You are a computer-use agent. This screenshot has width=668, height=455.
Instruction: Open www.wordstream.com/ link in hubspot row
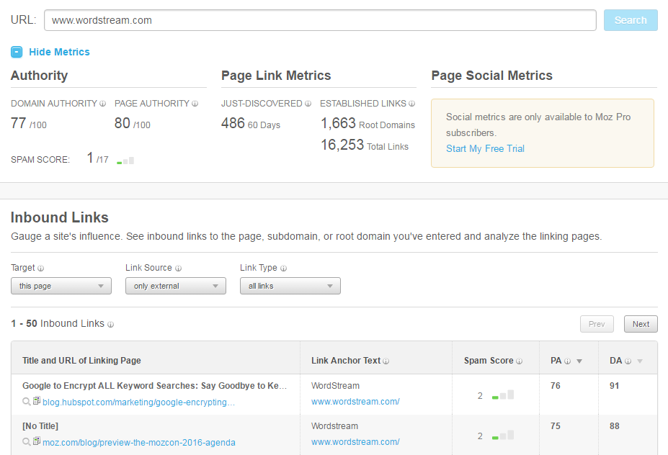(355, 402)
